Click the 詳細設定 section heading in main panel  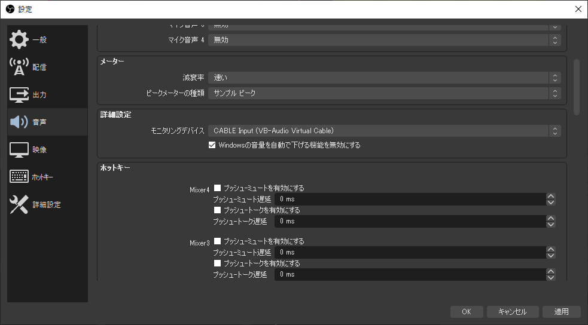point(115,115)
